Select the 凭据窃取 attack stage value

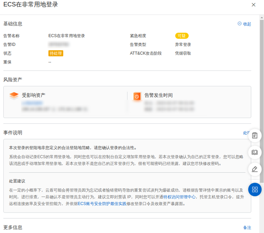[183, 53]
